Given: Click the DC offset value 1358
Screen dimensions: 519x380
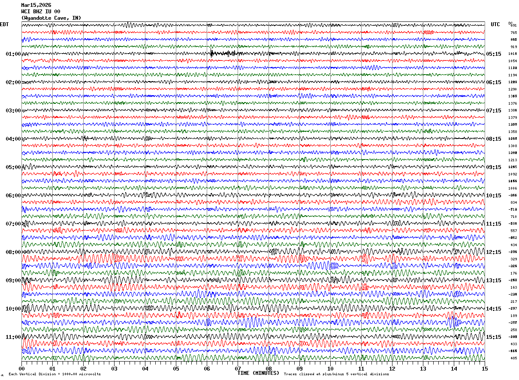Looking at the screenshot, I should (x=513, y=132).
